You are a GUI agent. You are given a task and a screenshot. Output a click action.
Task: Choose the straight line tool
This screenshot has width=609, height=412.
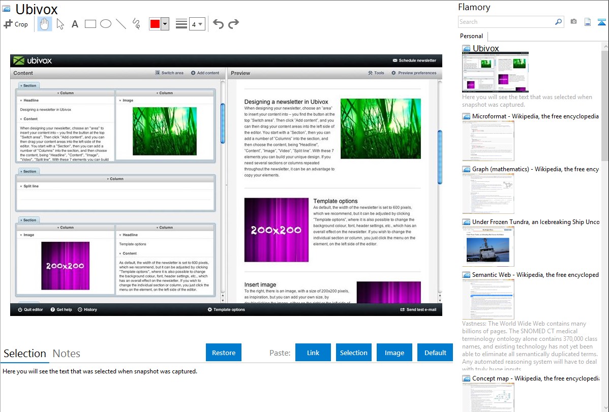coord(121,24)
